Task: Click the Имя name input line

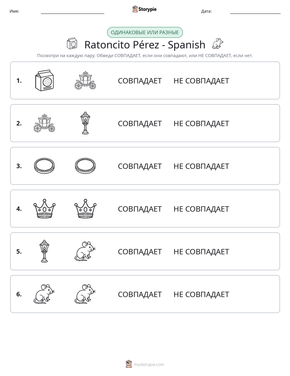Action: tap(72, 12)
